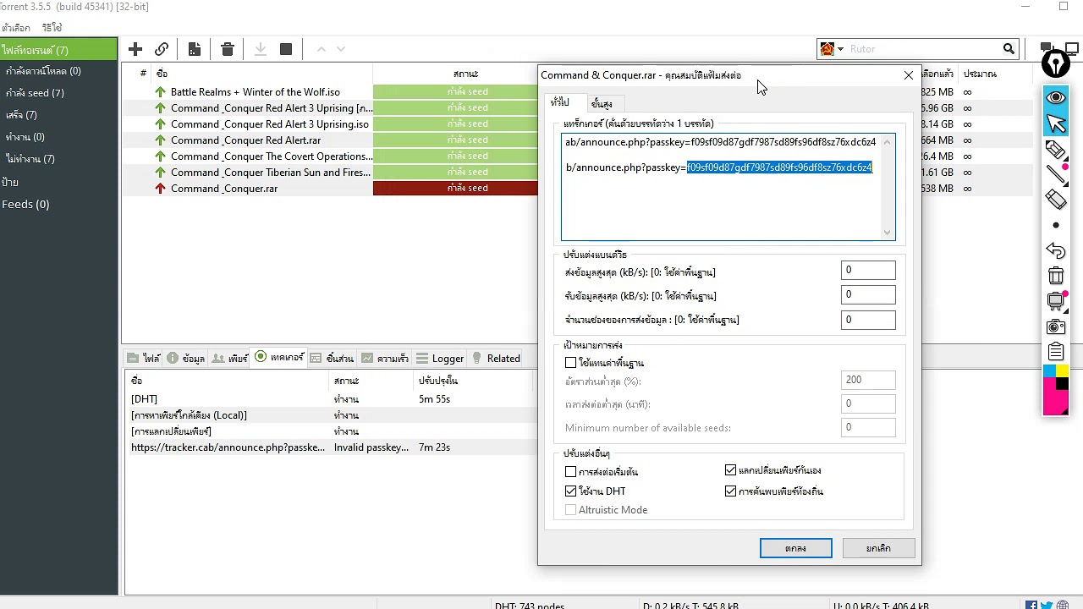1083x609 pixels.
Task: Click the Add Torrent from URL link icon
Action: tap(162, 49)
